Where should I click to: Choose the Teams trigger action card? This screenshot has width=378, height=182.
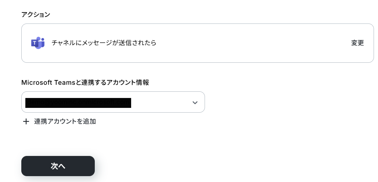(x=197, y=43)
